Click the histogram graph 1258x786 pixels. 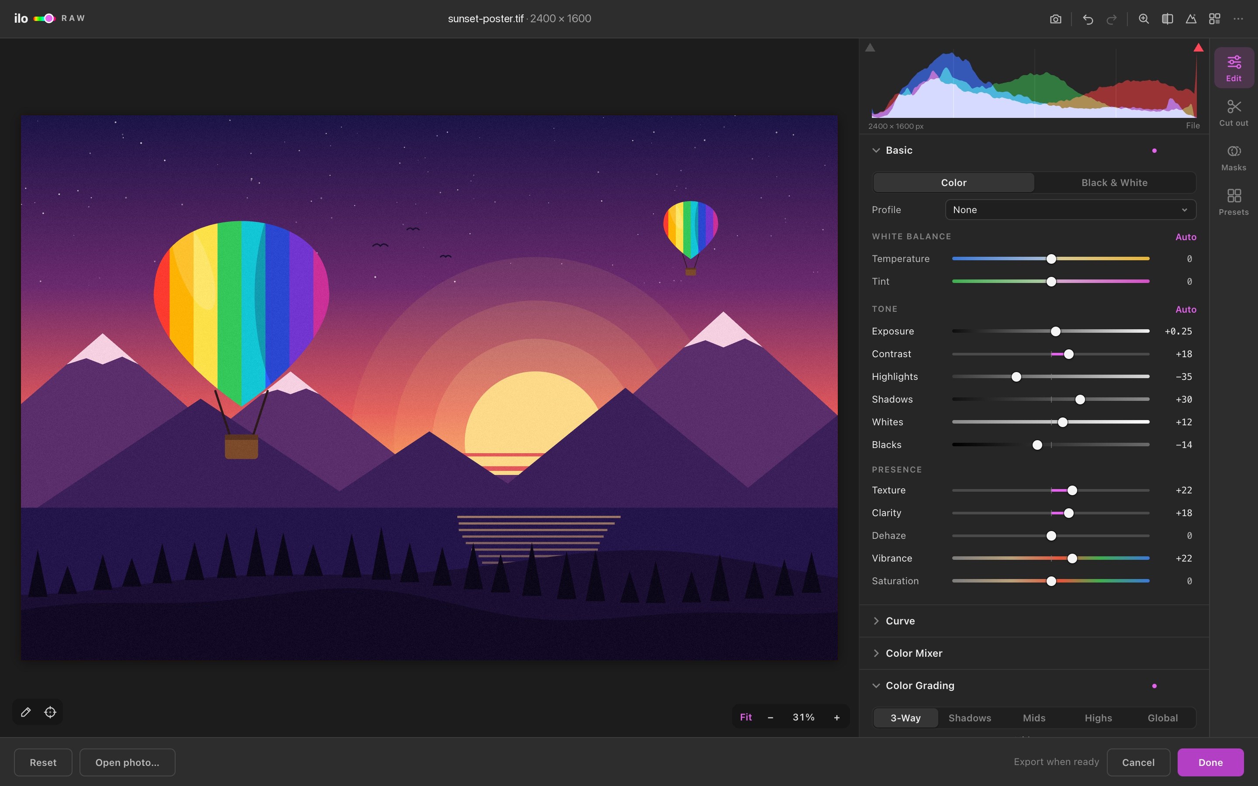click(1034, 84)
